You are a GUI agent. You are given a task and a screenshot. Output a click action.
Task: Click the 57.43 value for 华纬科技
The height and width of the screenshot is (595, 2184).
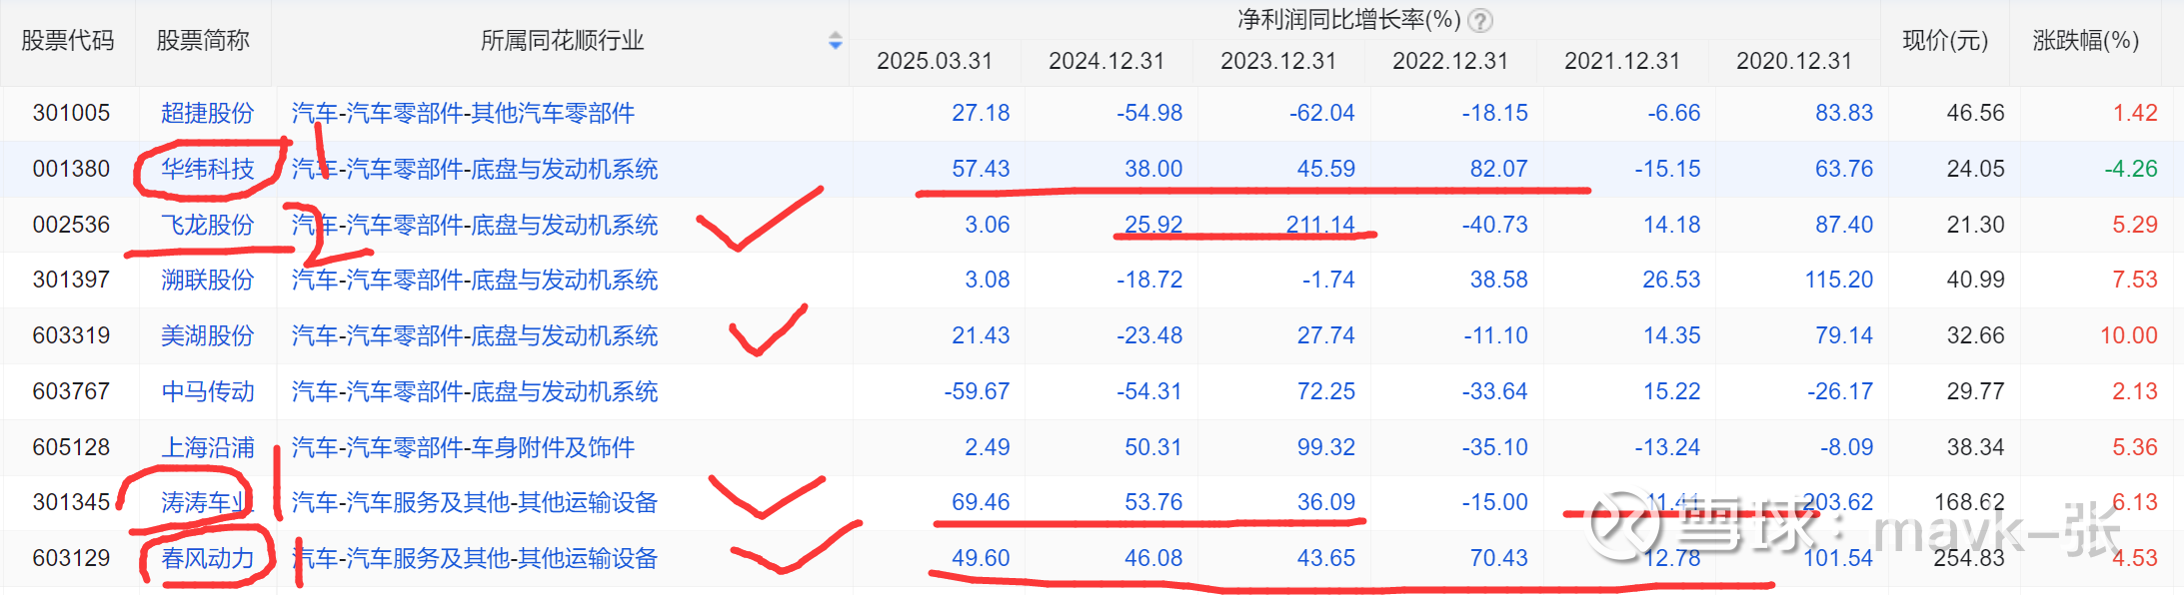(x=981, y=169)
